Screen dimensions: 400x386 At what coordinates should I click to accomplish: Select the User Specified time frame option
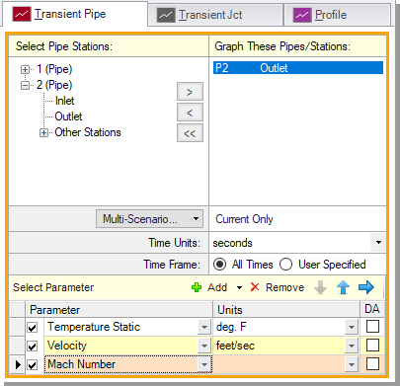(285, 265)
